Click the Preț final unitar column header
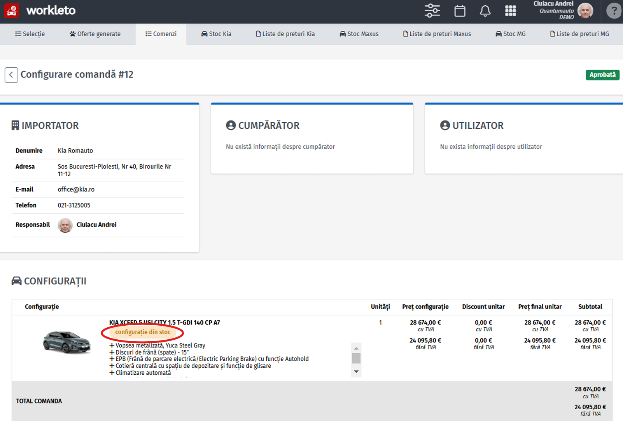 coord(540,307)
